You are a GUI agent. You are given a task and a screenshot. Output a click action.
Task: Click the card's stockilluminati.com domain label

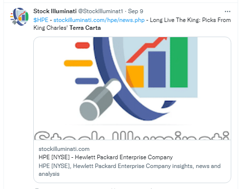(64, 149)
